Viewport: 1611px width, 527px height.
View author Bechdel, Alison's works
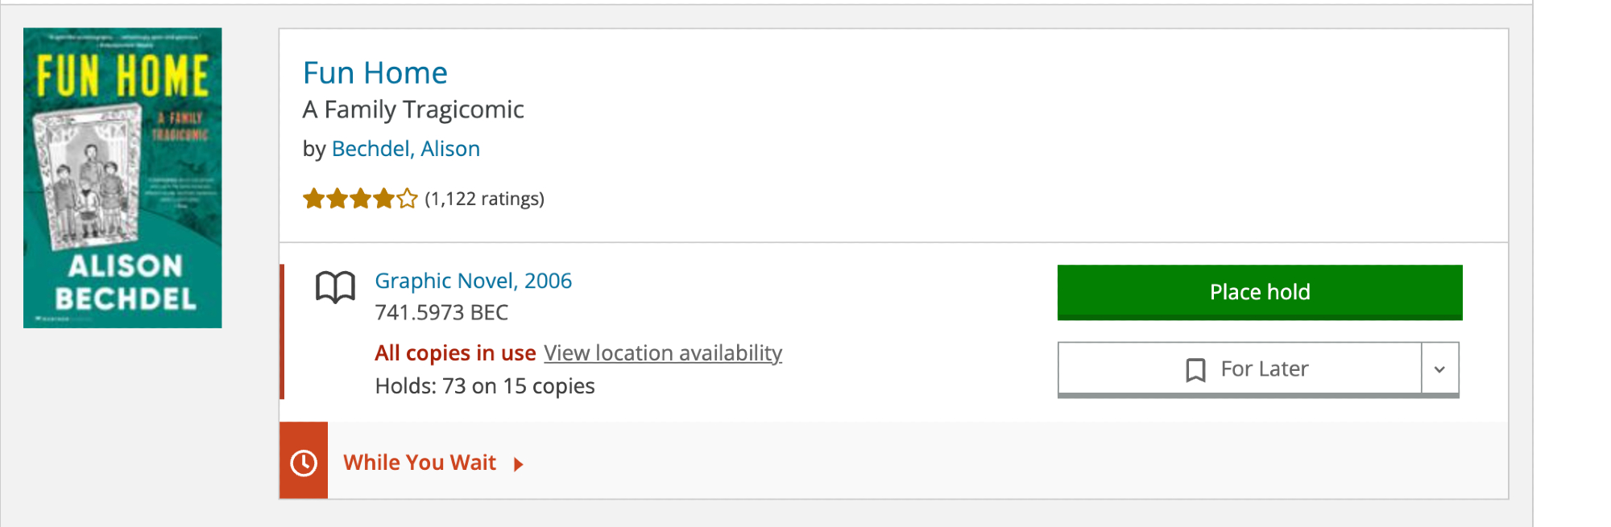(x=405, y=149)
